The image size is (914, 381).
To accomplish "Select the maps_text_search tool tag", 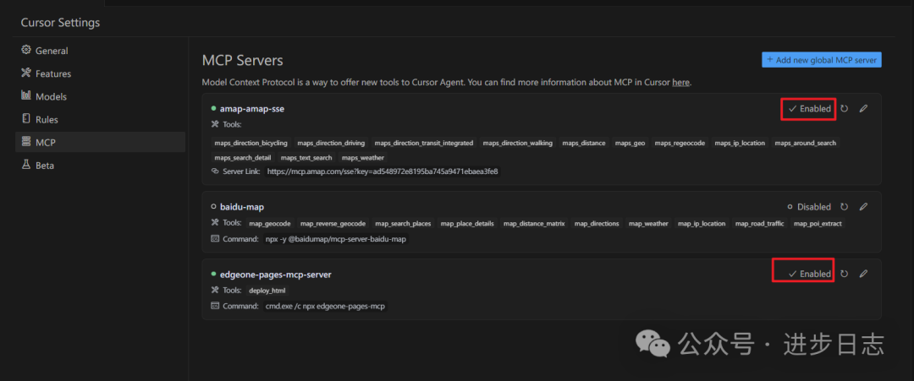I will point(306,158).
